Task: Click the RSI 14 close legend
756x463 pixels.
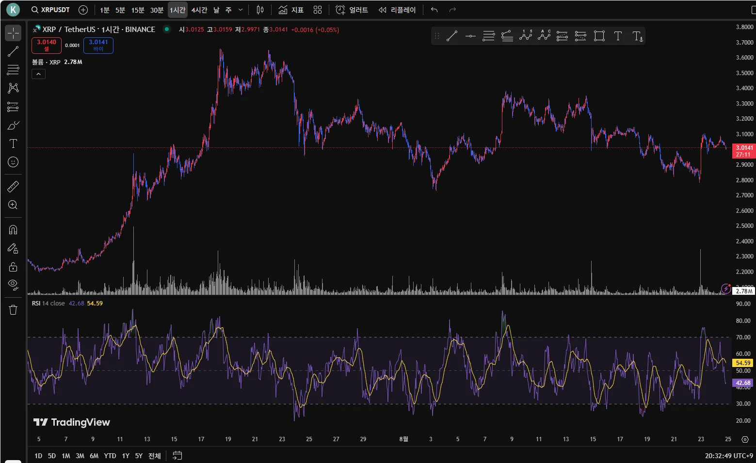Action: click(48, 303)
